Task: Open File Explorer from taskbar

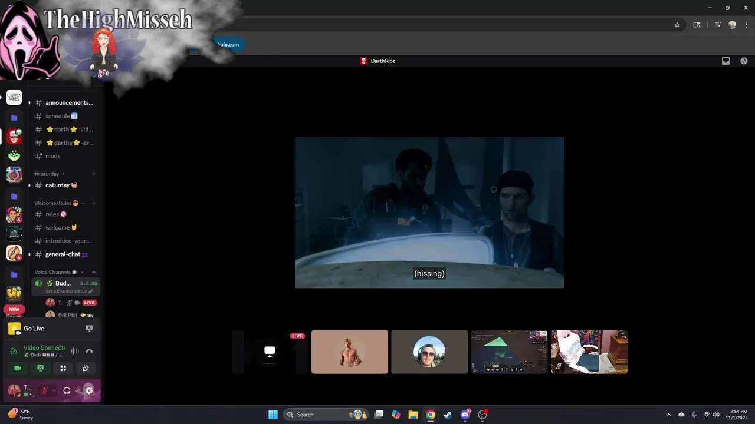Action: (x=413, y=415)
